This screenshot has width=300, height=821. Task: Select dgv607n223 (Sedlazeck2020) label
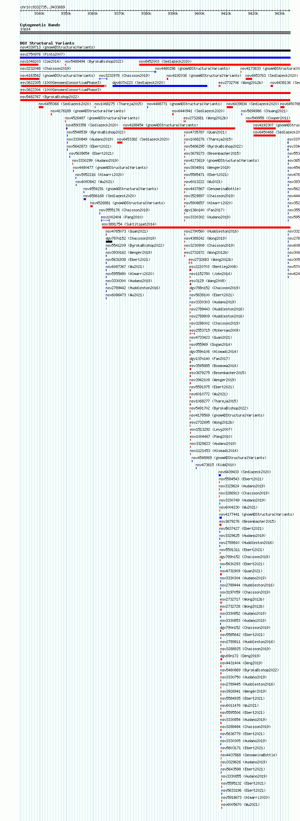139,83
